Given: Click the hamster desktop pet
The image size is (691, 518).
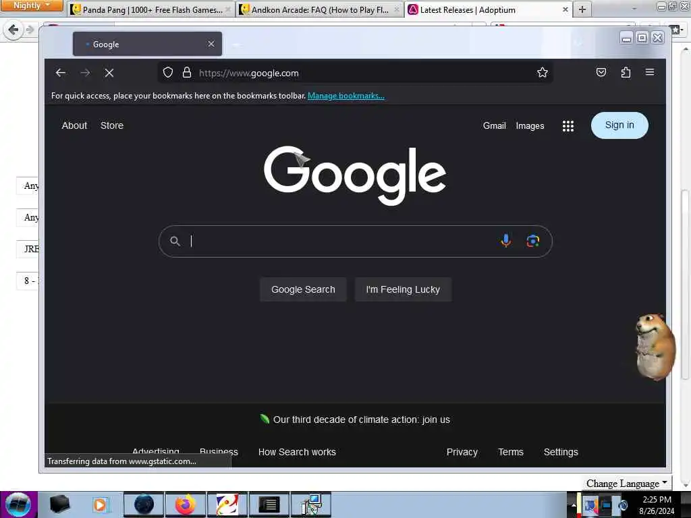Looking at the screenshot, I should [655, 347].
